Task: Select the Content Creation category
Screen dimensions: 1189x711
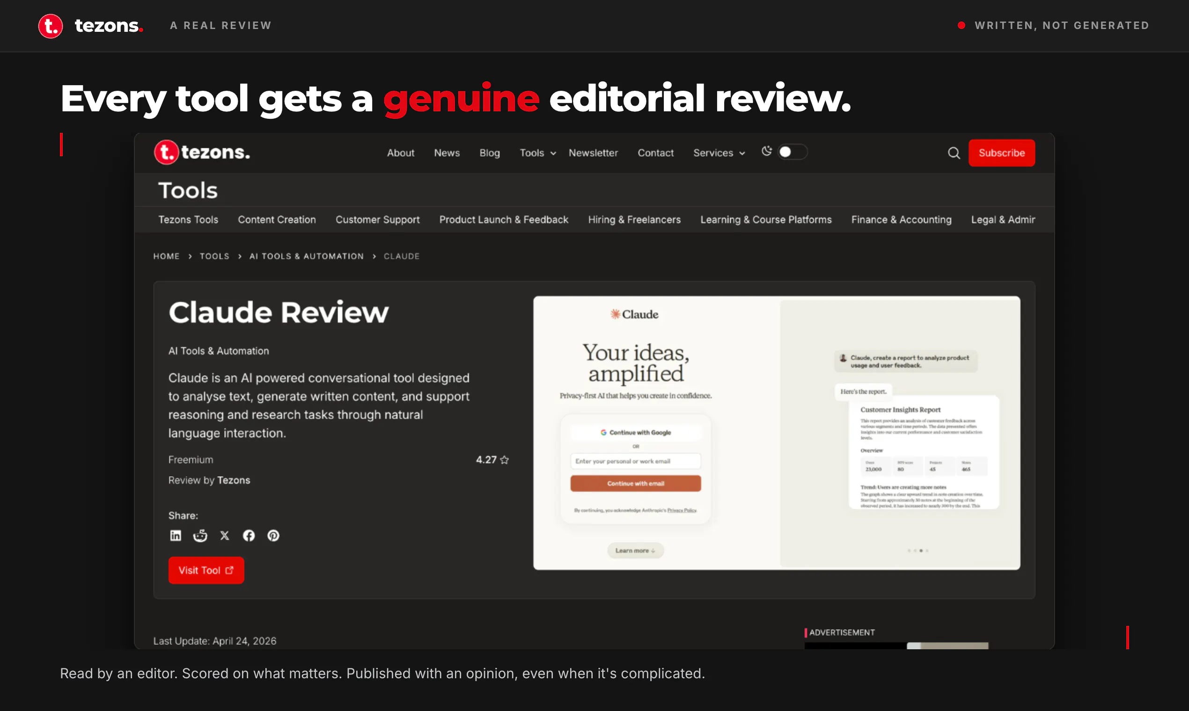Action: [x=277, y=219]
